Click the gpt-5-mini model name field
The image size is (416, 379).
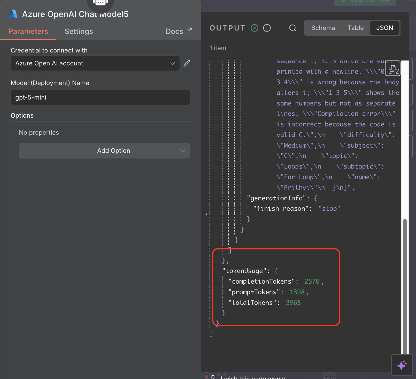[x=101, y=97]
